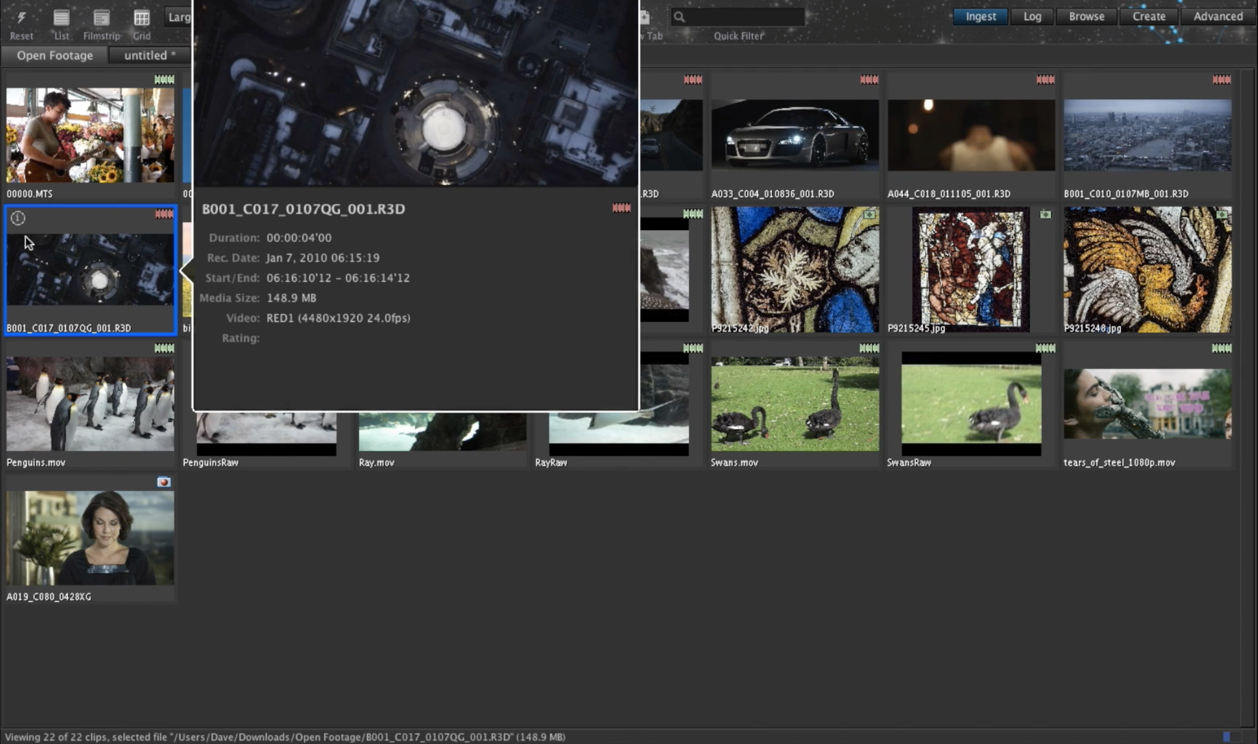The width and height of the screenshot is (1258, 744).
Task: Click info icon on selected R3D clip
Action: (x=18, y=218)
